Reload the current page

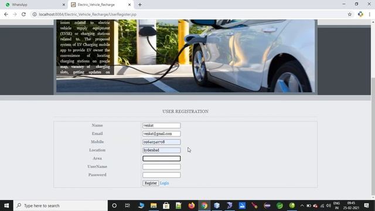(23, 14)
